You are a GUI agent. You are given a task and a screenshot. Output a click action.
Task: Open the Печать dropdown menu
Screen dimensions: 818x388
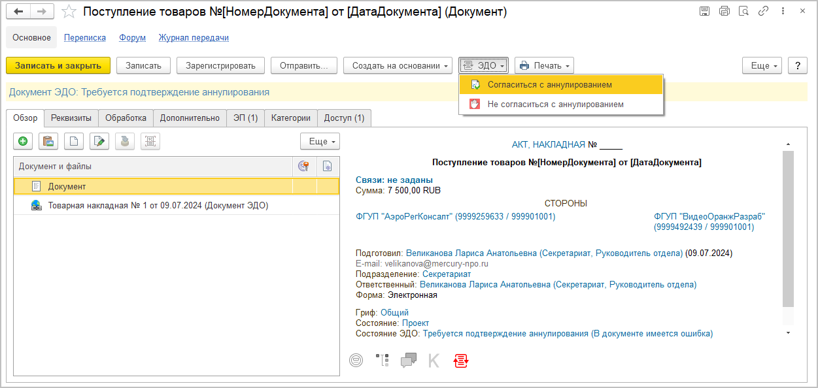pyautogui.click(x=544, y=65)
